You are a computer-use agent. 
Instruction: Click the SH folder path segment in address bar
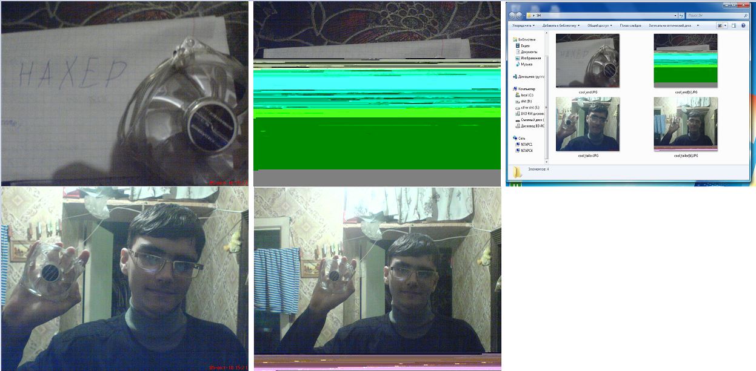click(x=538, y=15)
